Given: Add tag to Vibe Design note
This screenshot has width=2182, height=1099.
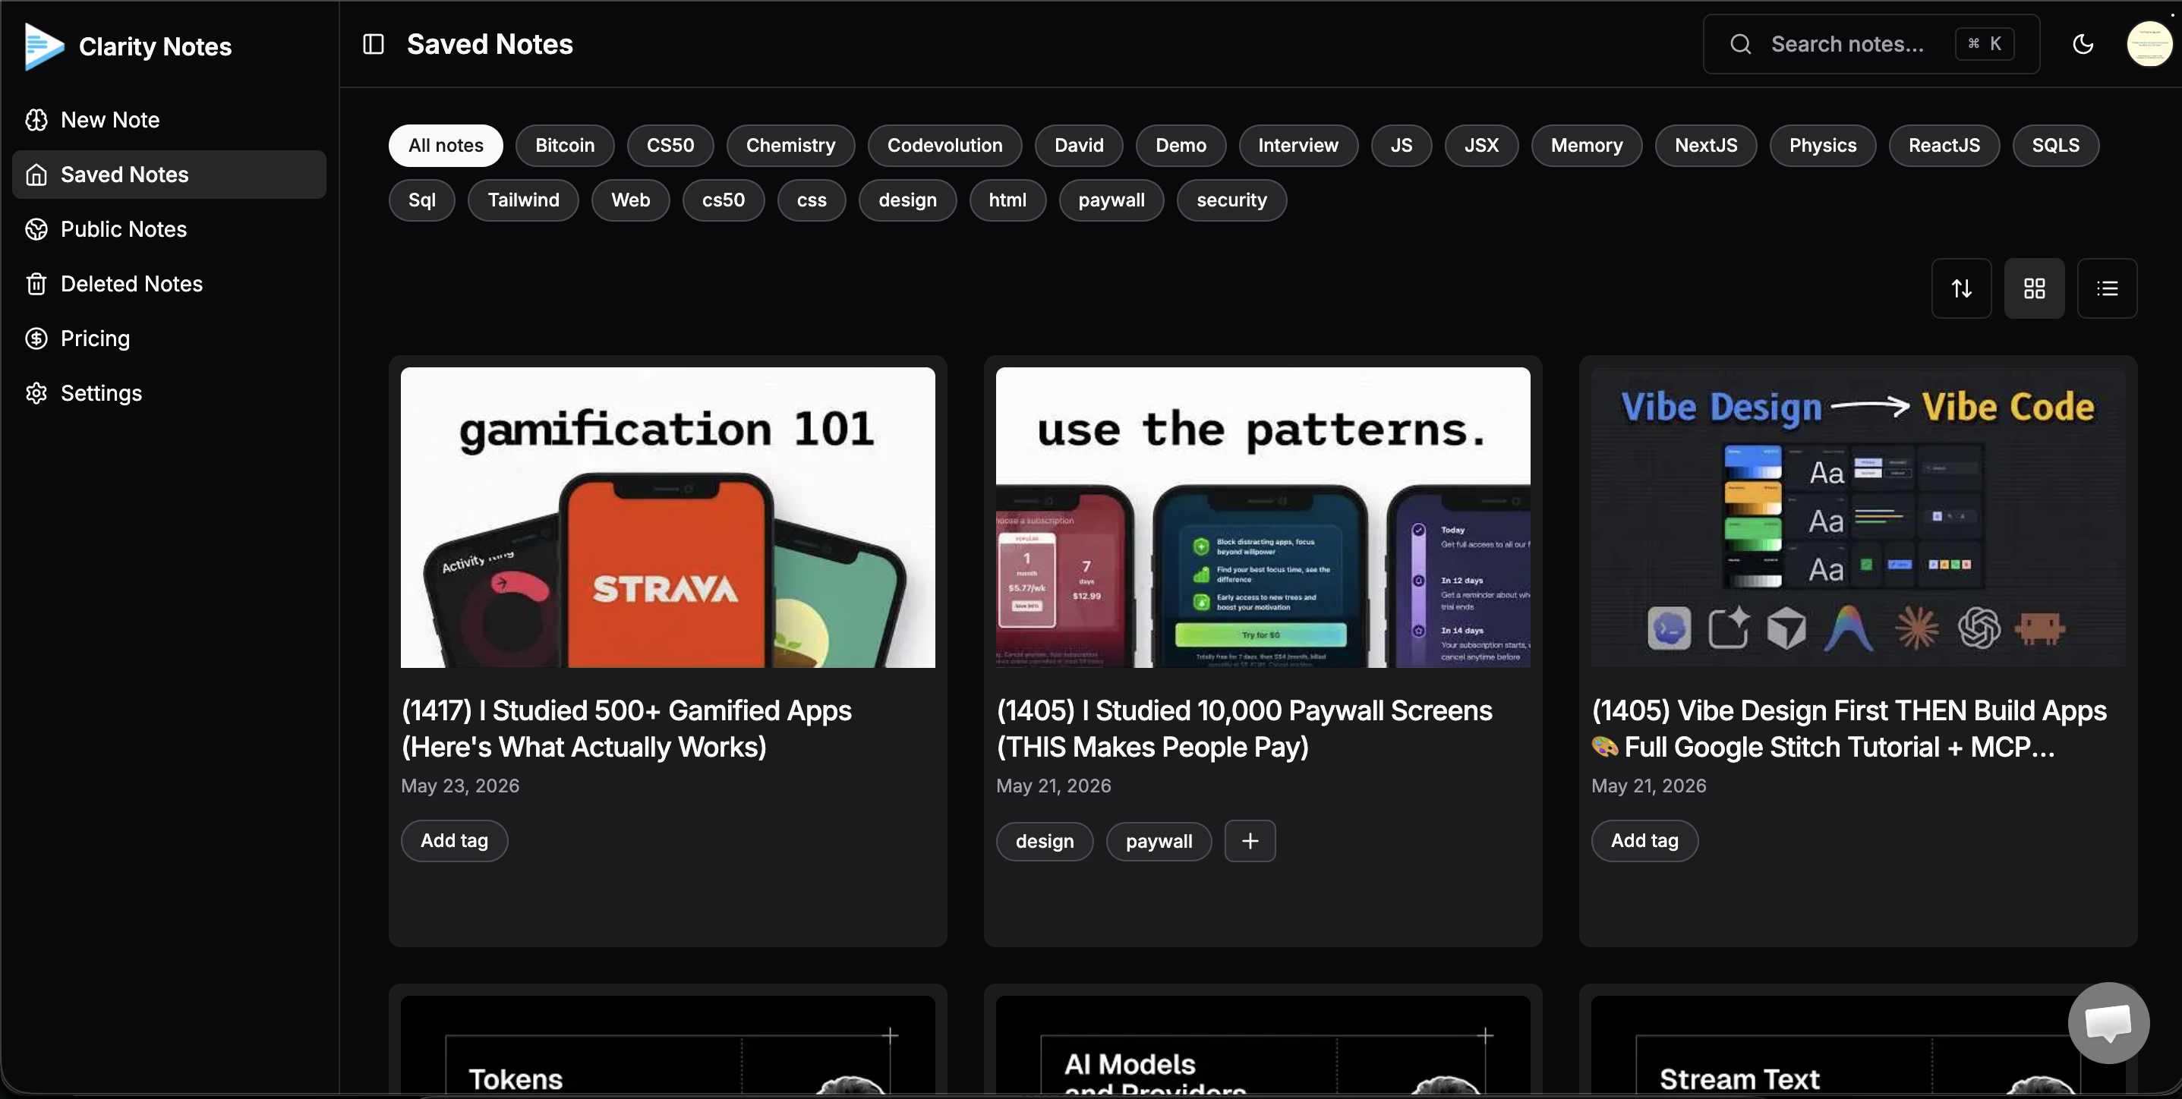Looking at the screenshot, I should coord(1644,841).
